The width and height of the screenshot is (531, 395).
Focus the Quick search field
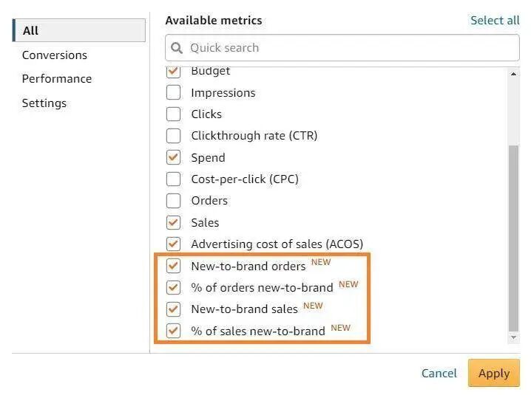point(348,48)
